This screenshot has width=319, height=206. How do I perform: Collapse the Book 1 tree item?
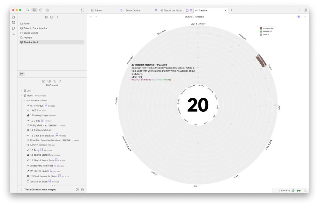click(21, 95)
